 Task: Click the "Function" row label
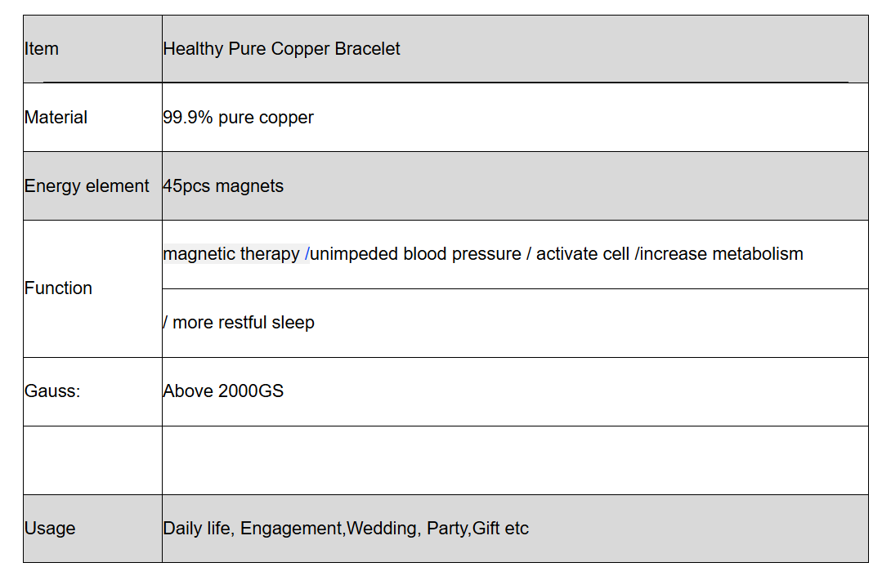(x=58, y=288)
